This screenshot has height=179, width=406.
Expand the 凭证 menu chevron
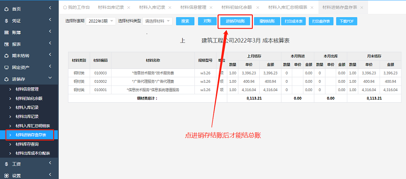[50, 20]
